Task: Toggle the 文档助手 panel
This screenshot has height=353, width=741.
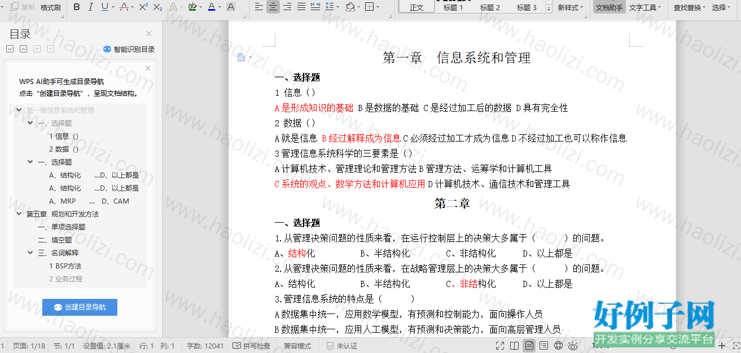Action: pyautogui.click(x=610, y=7)
